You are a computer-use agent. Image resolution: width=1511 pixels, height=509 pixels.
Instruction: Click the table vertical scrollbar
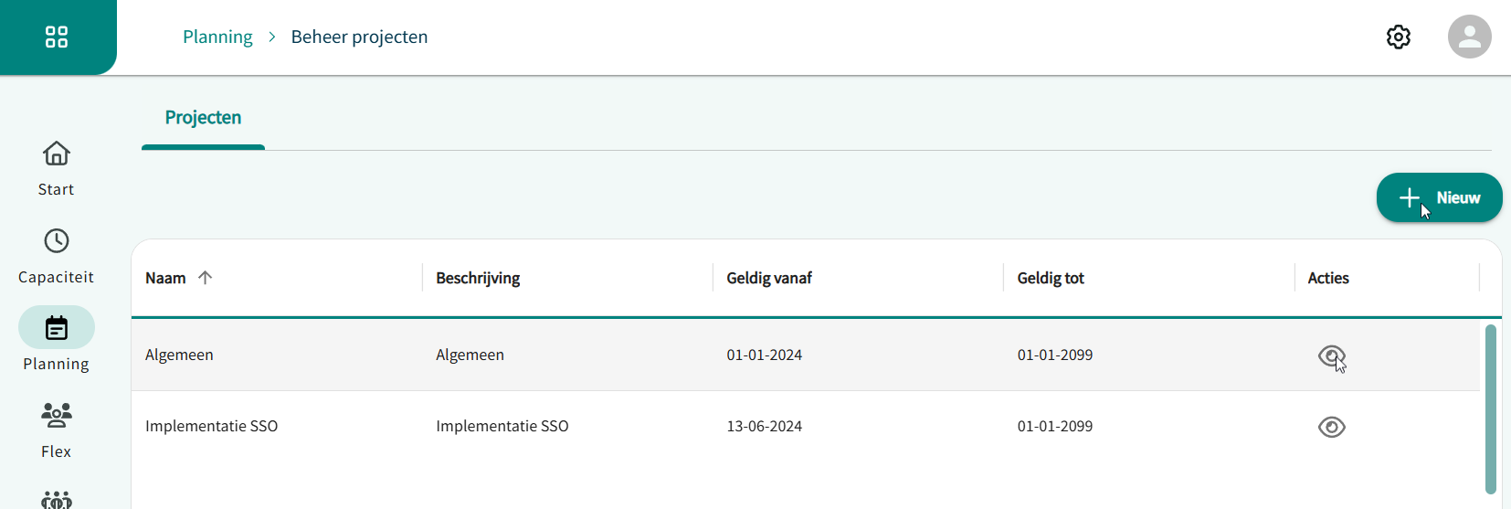1490,408
